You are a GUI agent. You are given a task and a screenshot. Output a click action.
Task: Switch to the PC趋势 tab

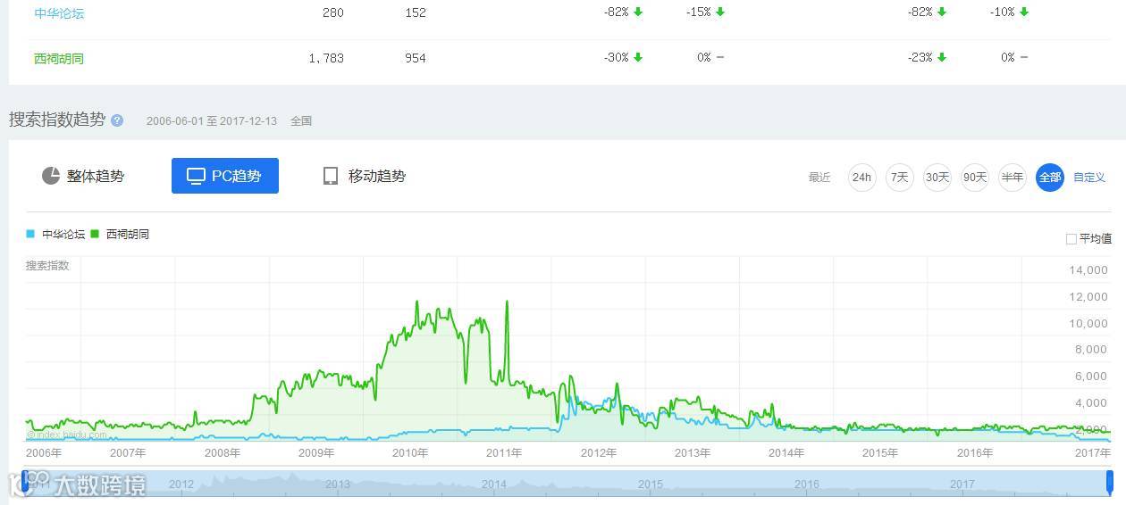tap(225, 176)
